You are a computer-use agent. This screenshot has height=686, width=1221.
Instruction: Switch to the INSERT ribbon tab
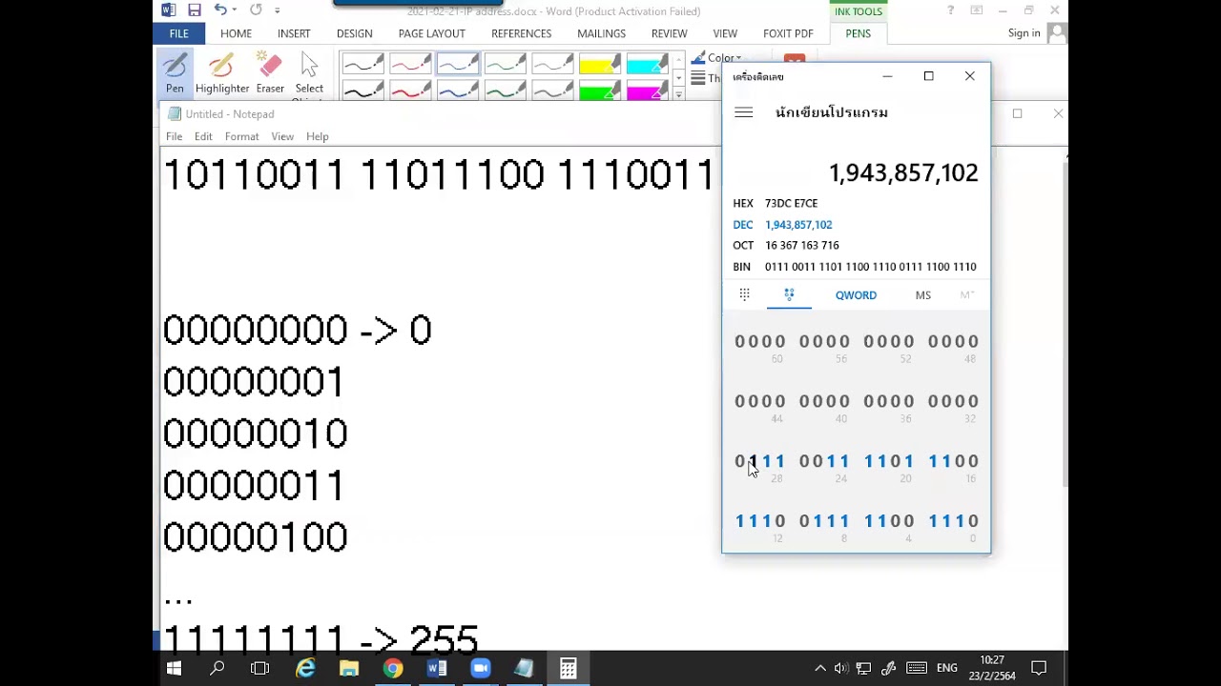(x=294, y=33)
